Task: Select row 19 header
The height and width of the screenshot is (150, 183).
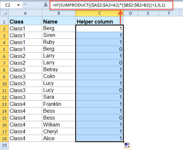Action: [4, 145]
